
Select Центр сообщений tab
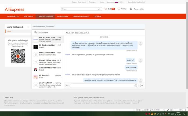pos(45,16)
